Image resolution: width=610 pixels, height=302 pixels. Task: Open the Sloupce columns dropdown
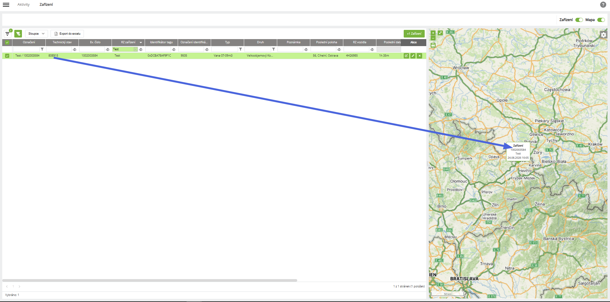pos(37,34)
